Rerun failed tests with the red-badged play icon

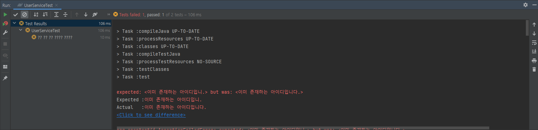click(5, 24)
